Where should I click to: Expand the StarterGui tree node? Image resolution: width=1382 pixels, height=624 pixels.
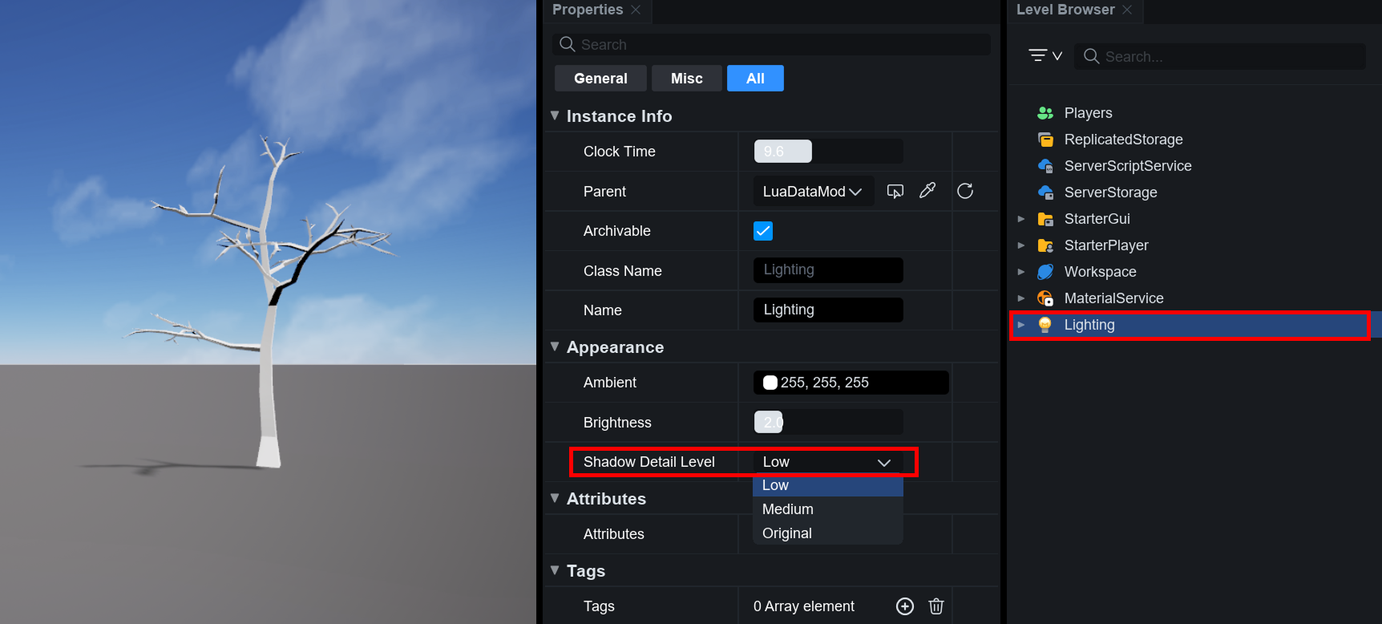[1021, 219]
